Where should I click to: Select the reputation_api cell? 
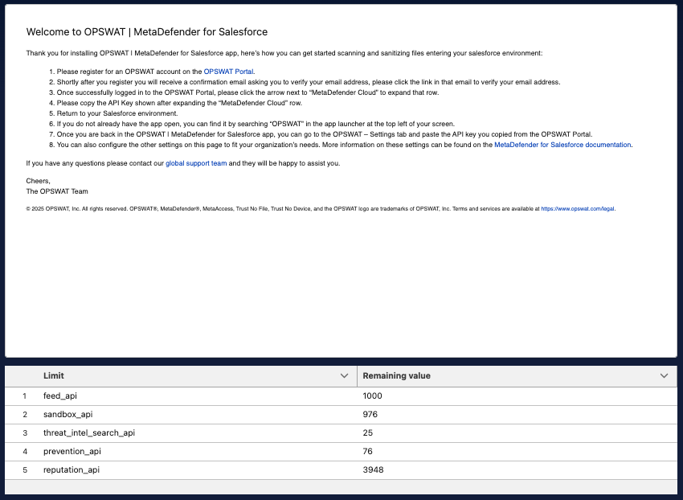pyautogui.click(x=72, y=469)
